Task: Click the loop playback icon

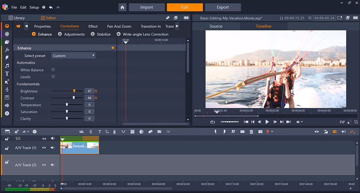Action: coord(212,122)
